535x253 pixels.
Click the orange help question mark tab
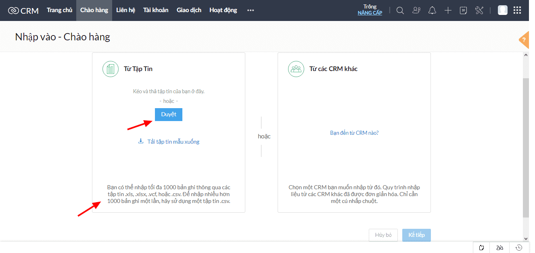(524, 40)
